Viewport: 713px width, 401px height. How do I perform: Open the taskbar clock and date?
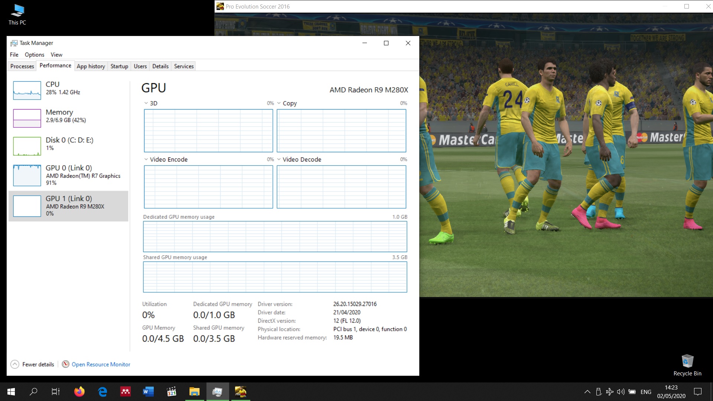(x=671, y=392)
